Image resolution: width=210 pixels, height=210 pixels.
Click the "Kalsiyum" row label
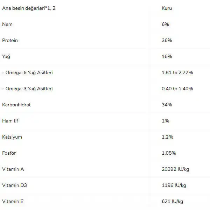pyautogui.click(x=12, y=137)
